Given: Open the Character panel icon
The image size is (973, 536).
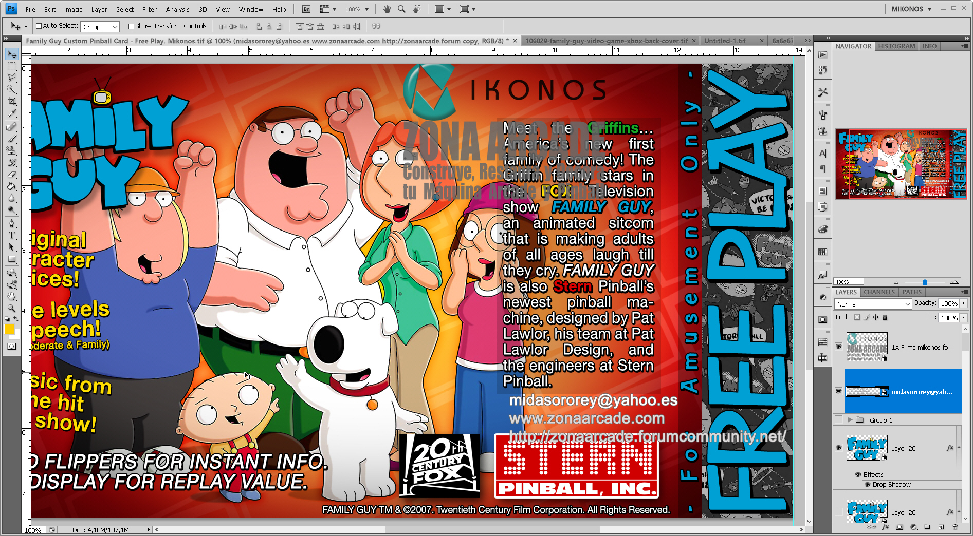Looking at the screenshot, I should click(x=823, y=153).
